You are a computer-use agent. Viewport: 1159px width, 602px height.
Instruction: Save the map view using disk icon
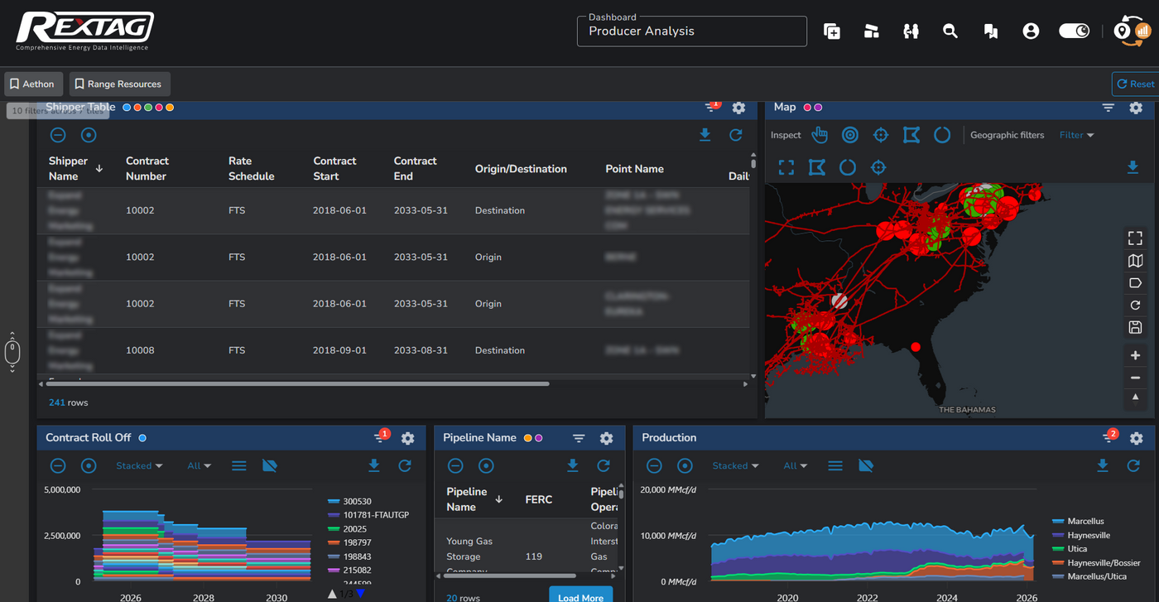(x=1136, y=328)
